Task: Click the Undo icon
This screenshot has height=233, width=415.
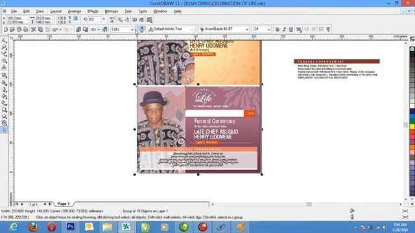Action: click(x=54, y=29)
